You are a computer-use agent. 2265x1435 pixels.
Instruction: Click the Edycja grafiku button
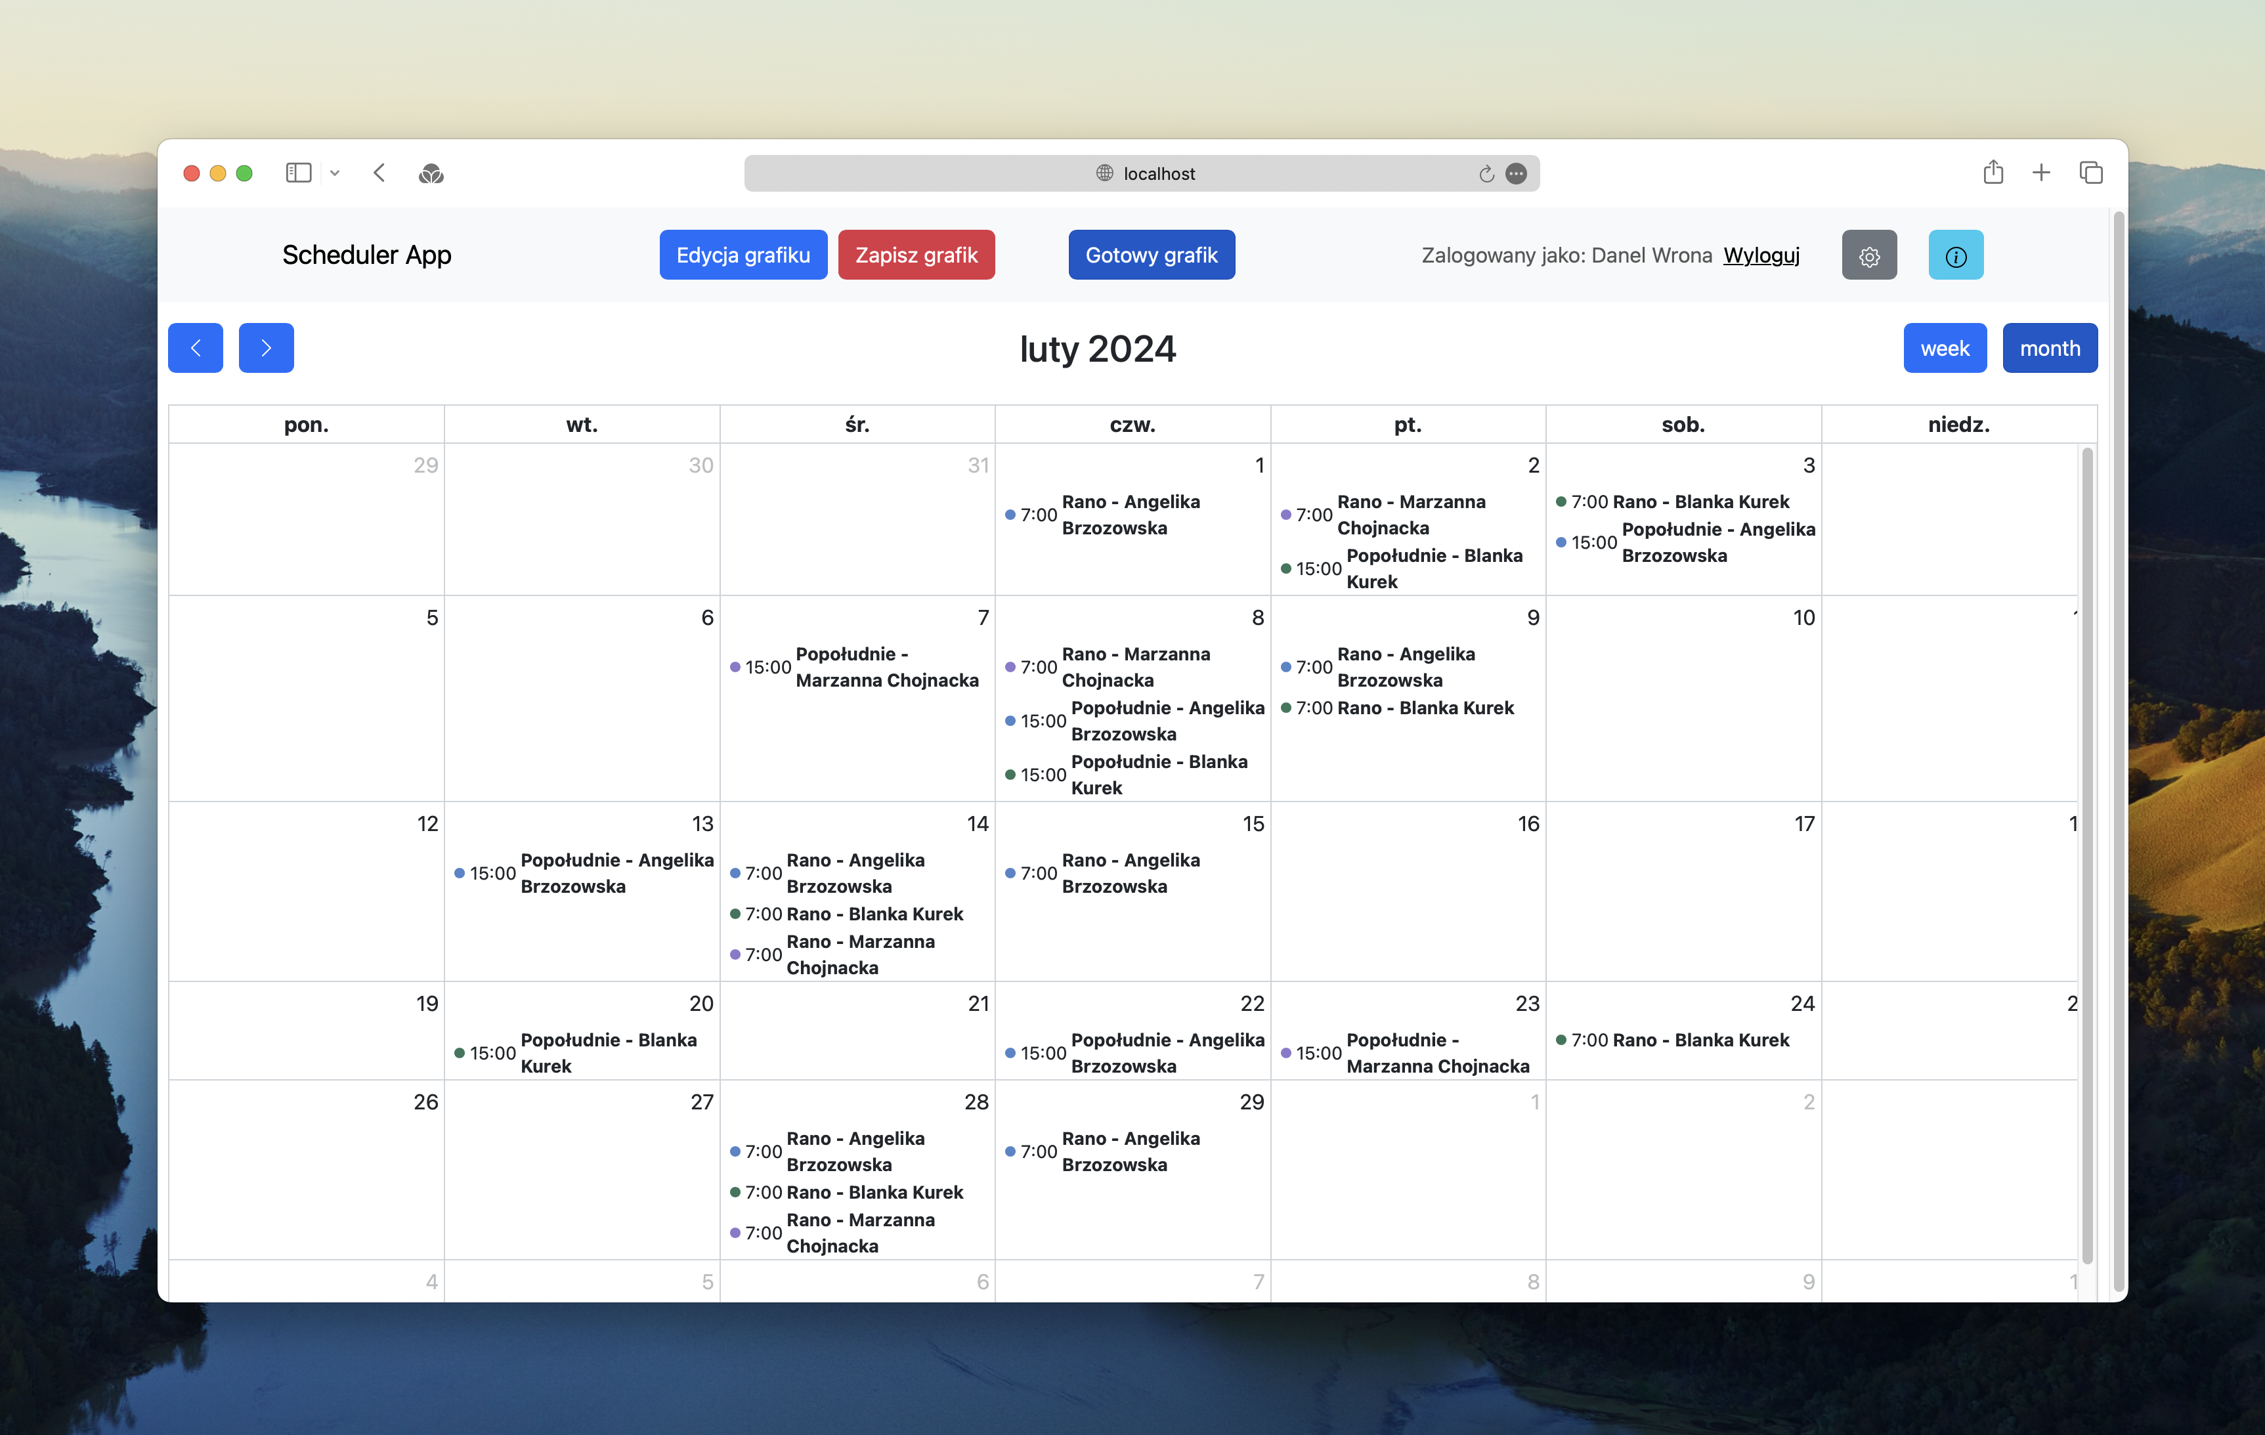[743, 255]
